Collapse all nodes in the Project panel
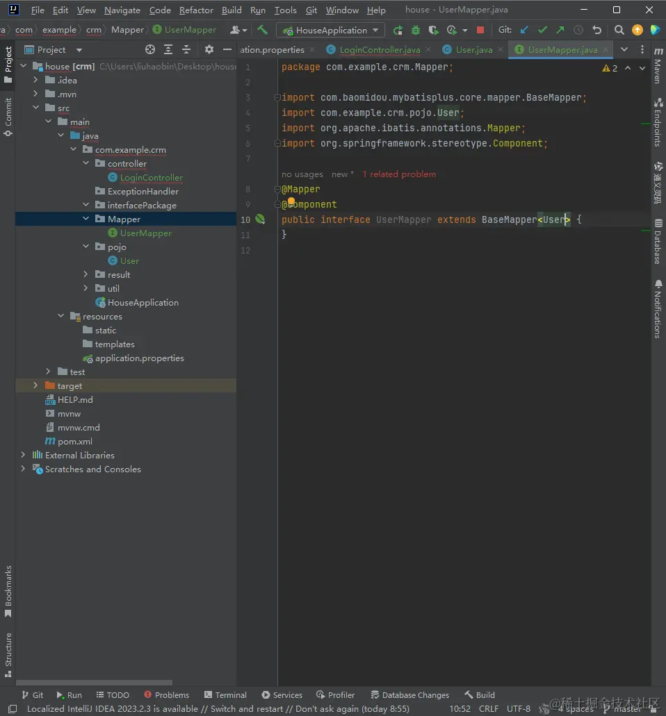This screenshot has height=716, width=666. (x=186, y=49)
